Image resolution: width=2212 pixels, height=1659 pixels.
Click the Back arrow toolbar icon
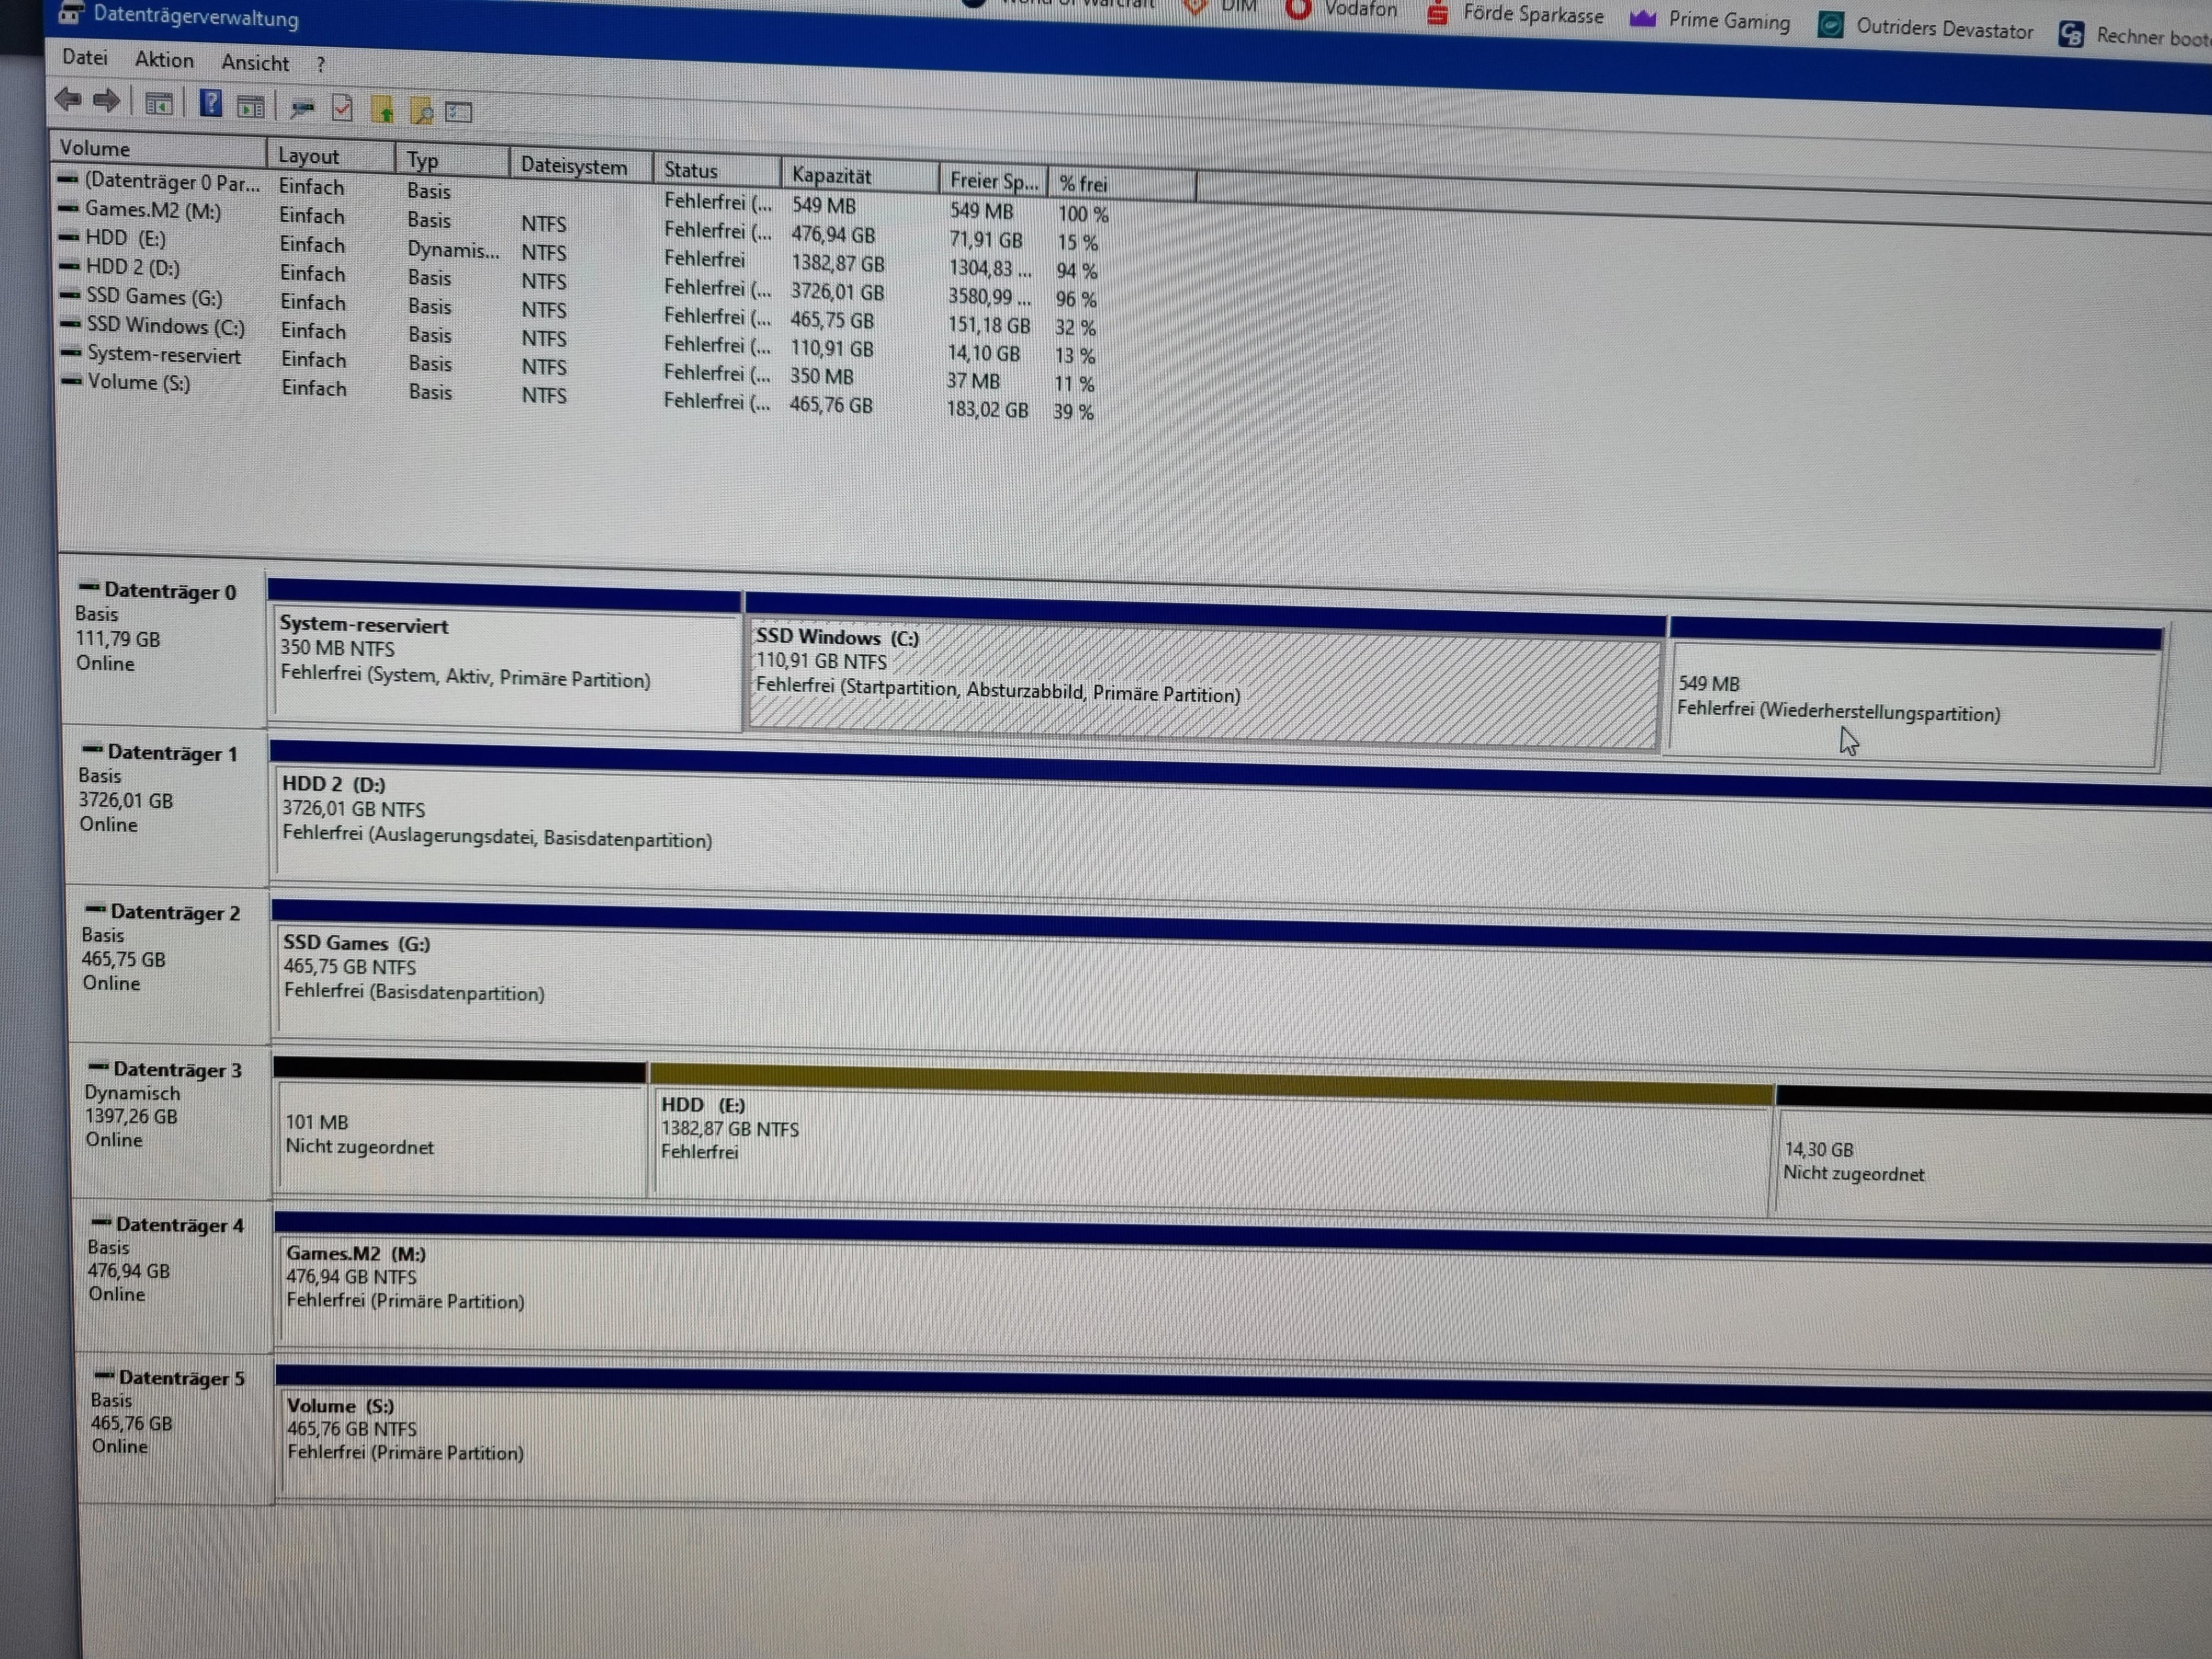click(x=68, y=100)
